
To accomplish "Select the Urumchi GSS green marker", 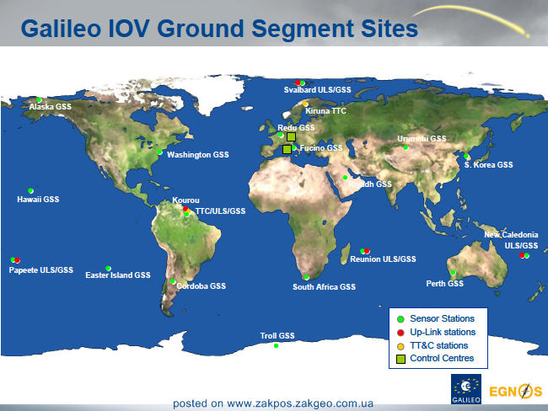I will (x=406, y=147).
